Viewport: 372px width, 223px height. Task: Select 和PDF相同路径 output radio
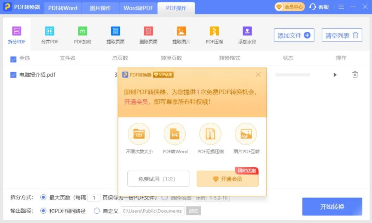[43, 211]
